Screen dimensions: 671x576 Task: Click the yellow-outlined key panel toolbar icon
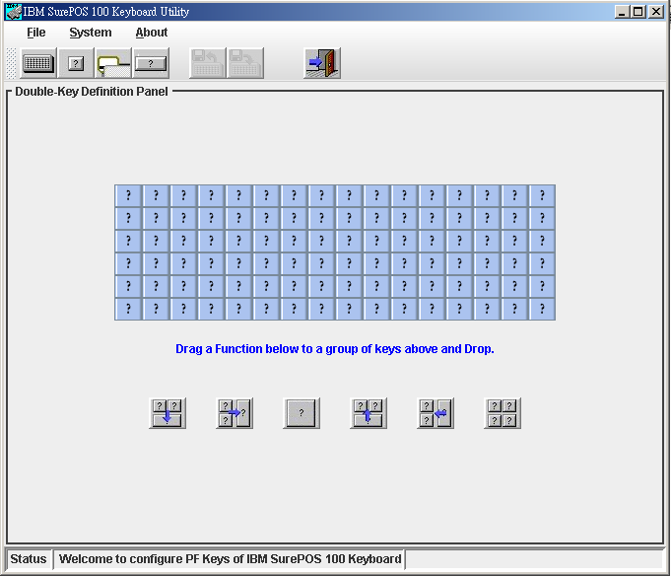[x=113, y=63]
